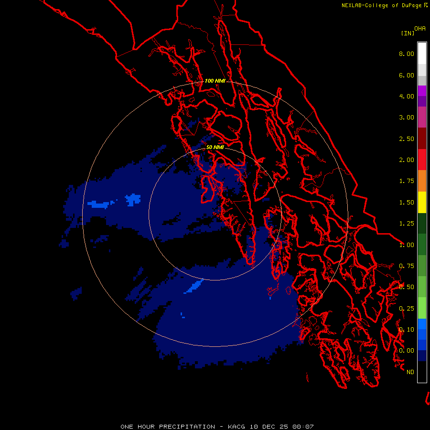Click the 6.00 legend value
430x430 pixels.
[407, 75]
